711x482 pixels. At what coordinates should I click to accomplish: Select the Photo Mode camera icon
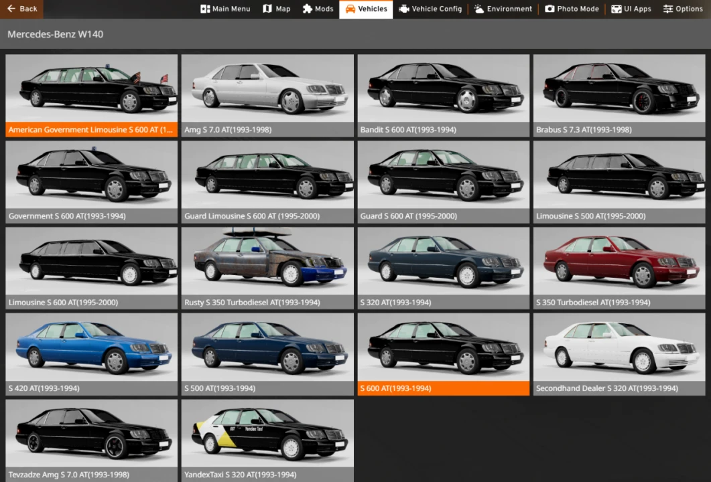coord(550,9)
